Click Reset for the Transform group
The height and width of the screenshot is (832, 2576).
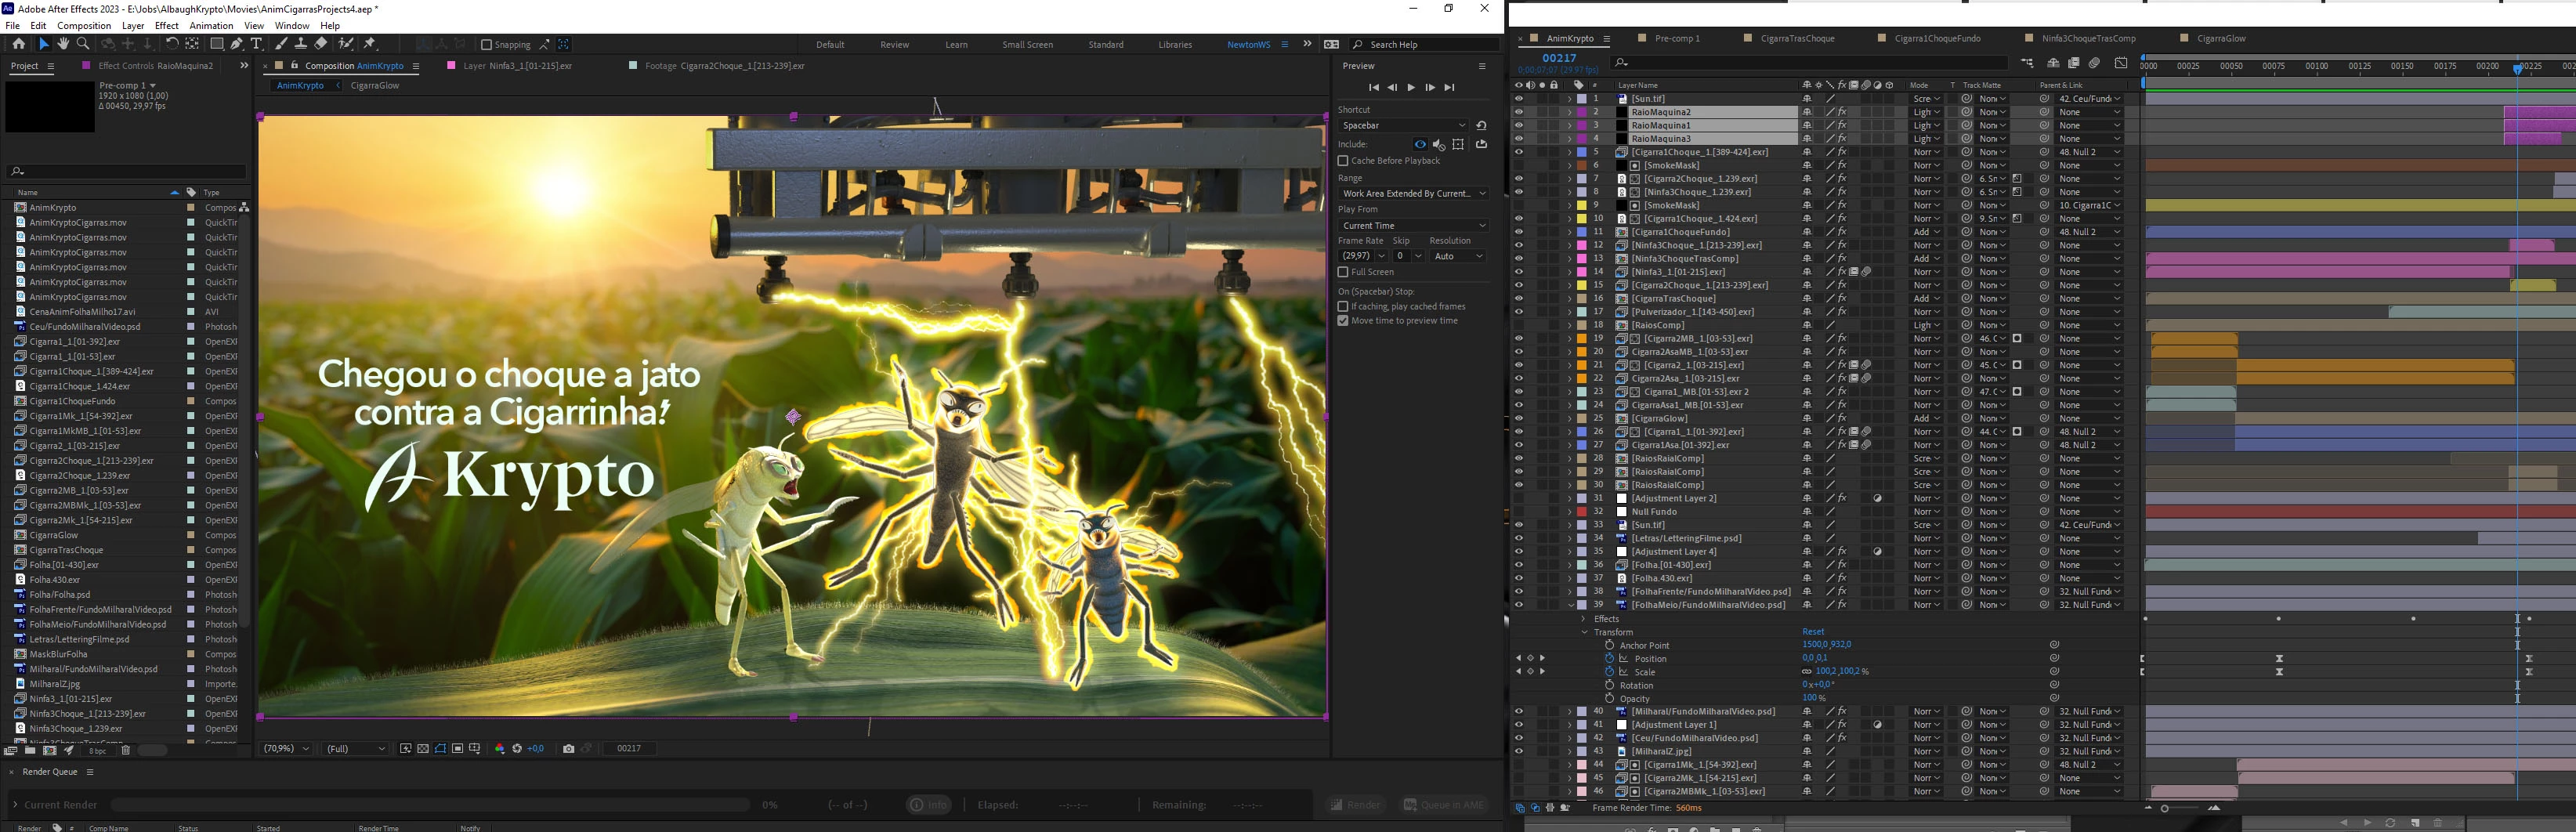point(1813,632)
